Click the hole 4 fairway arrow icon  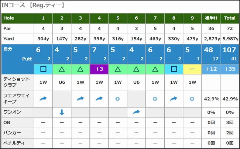[x=99, y=99]
